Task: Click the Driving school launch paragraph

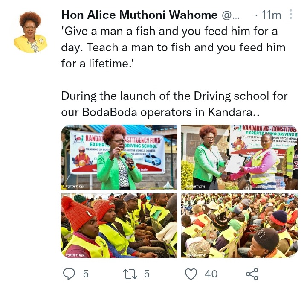Action: click(x=174, y=104)
